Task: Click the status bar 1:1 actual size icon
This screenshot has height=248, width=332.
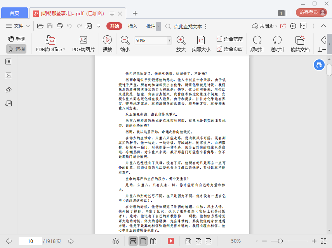Action: pos(188,241)
